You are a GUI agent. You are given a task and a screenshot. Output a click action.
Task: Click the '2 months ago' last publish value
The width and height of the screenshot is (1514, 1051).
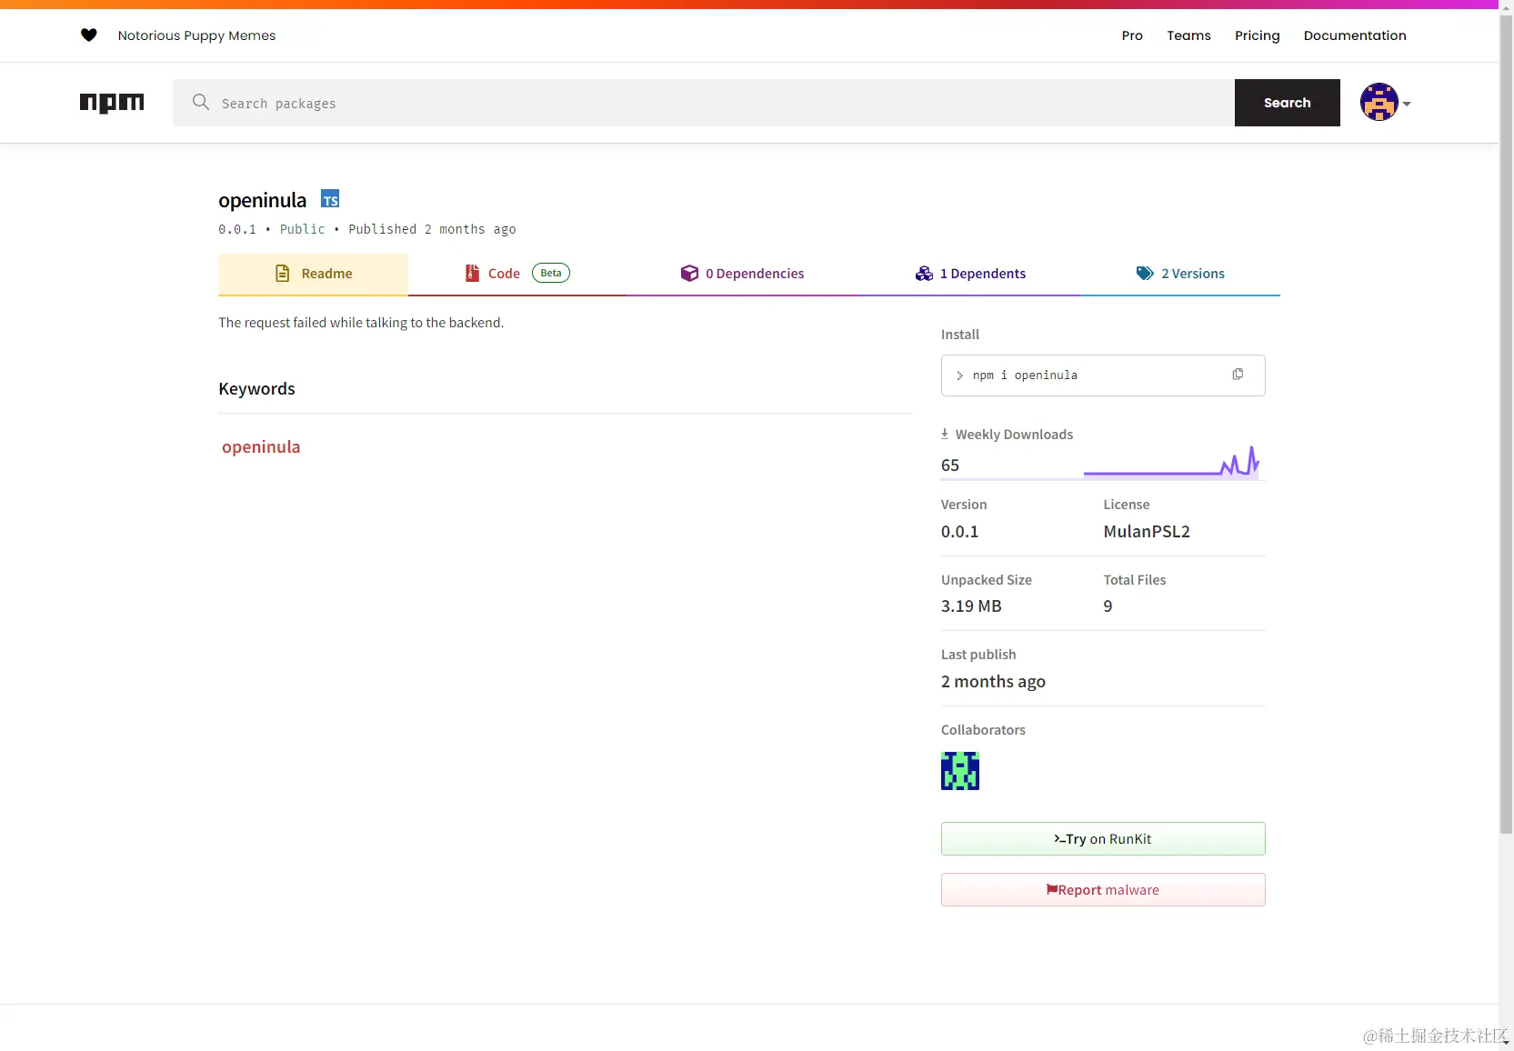pos(993,682)
